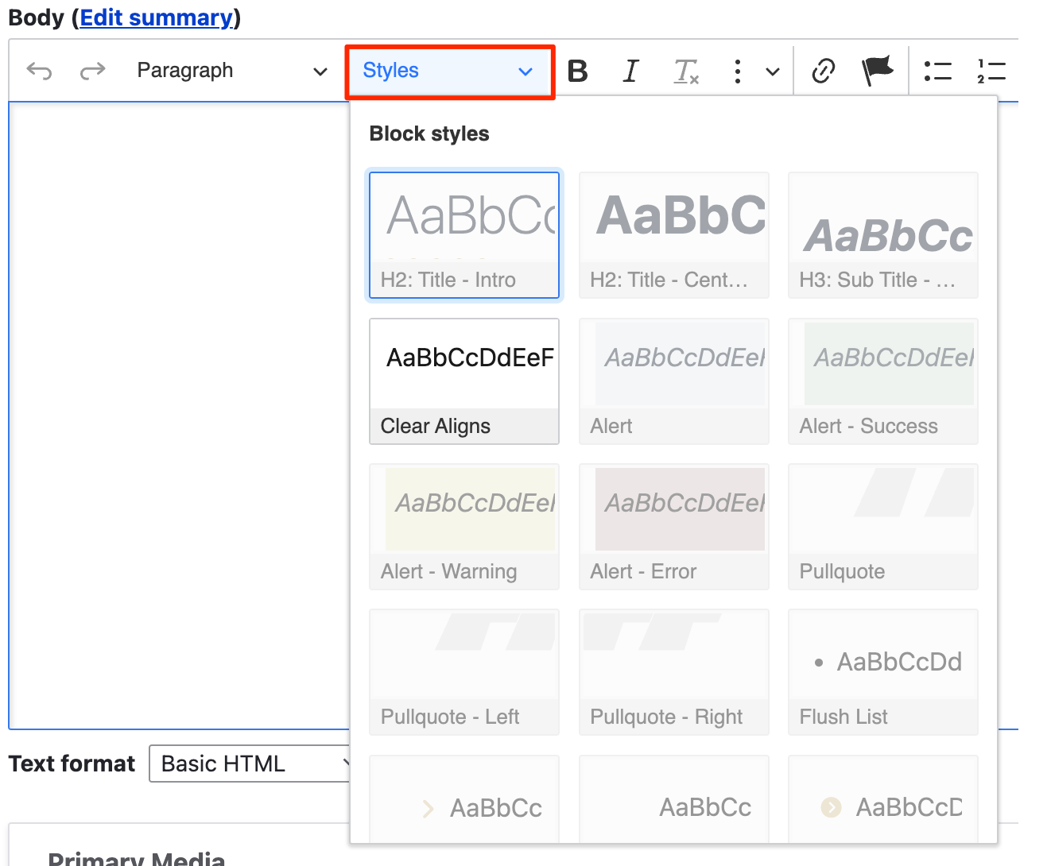The width and height of the screenshot is (1051, 866).
Task: Insert a bulleted list
Action: pyautogui.click(x=937, y=72)
